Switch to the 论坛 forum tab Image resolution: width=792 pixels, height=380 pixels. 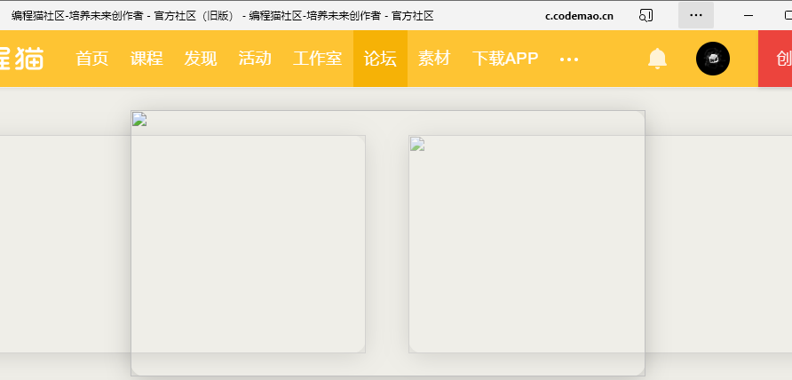(x=380, y=59)
